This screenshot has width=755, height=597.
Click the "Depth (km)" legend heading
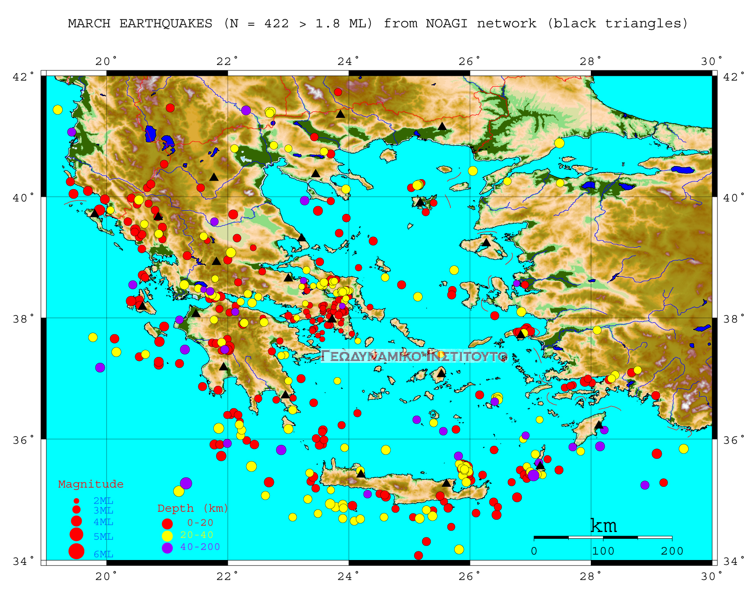pyautogui.click(x=193, y=509)
